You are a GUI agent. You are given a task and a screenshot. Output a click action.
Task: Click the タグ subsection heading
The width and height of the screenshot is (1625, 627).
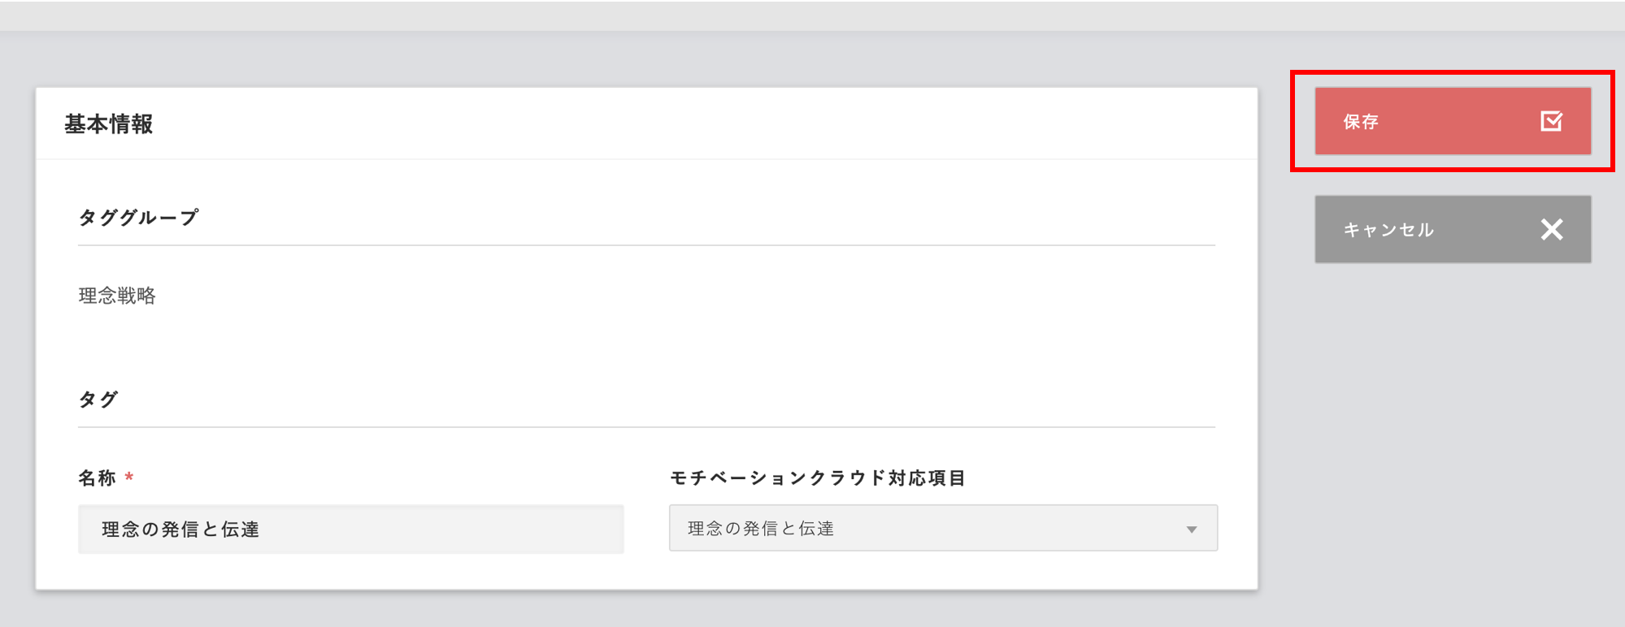(98, 400)
